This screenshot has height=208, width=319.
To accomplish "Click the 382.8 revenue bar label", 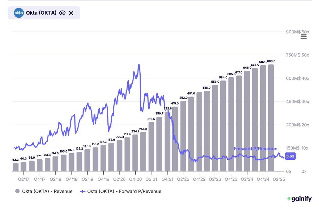I will click(167, 109).
